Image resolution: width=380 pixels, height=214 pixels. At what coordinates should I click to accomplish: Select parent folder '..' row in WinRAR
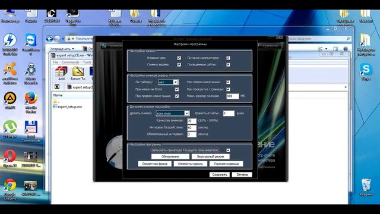(x=56, y=102)
